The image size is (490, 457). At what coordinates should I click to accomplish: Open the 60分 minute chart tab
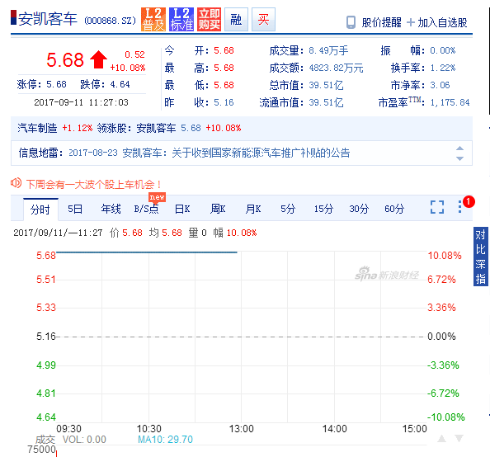pyautogui.click(x=394, y=209)
